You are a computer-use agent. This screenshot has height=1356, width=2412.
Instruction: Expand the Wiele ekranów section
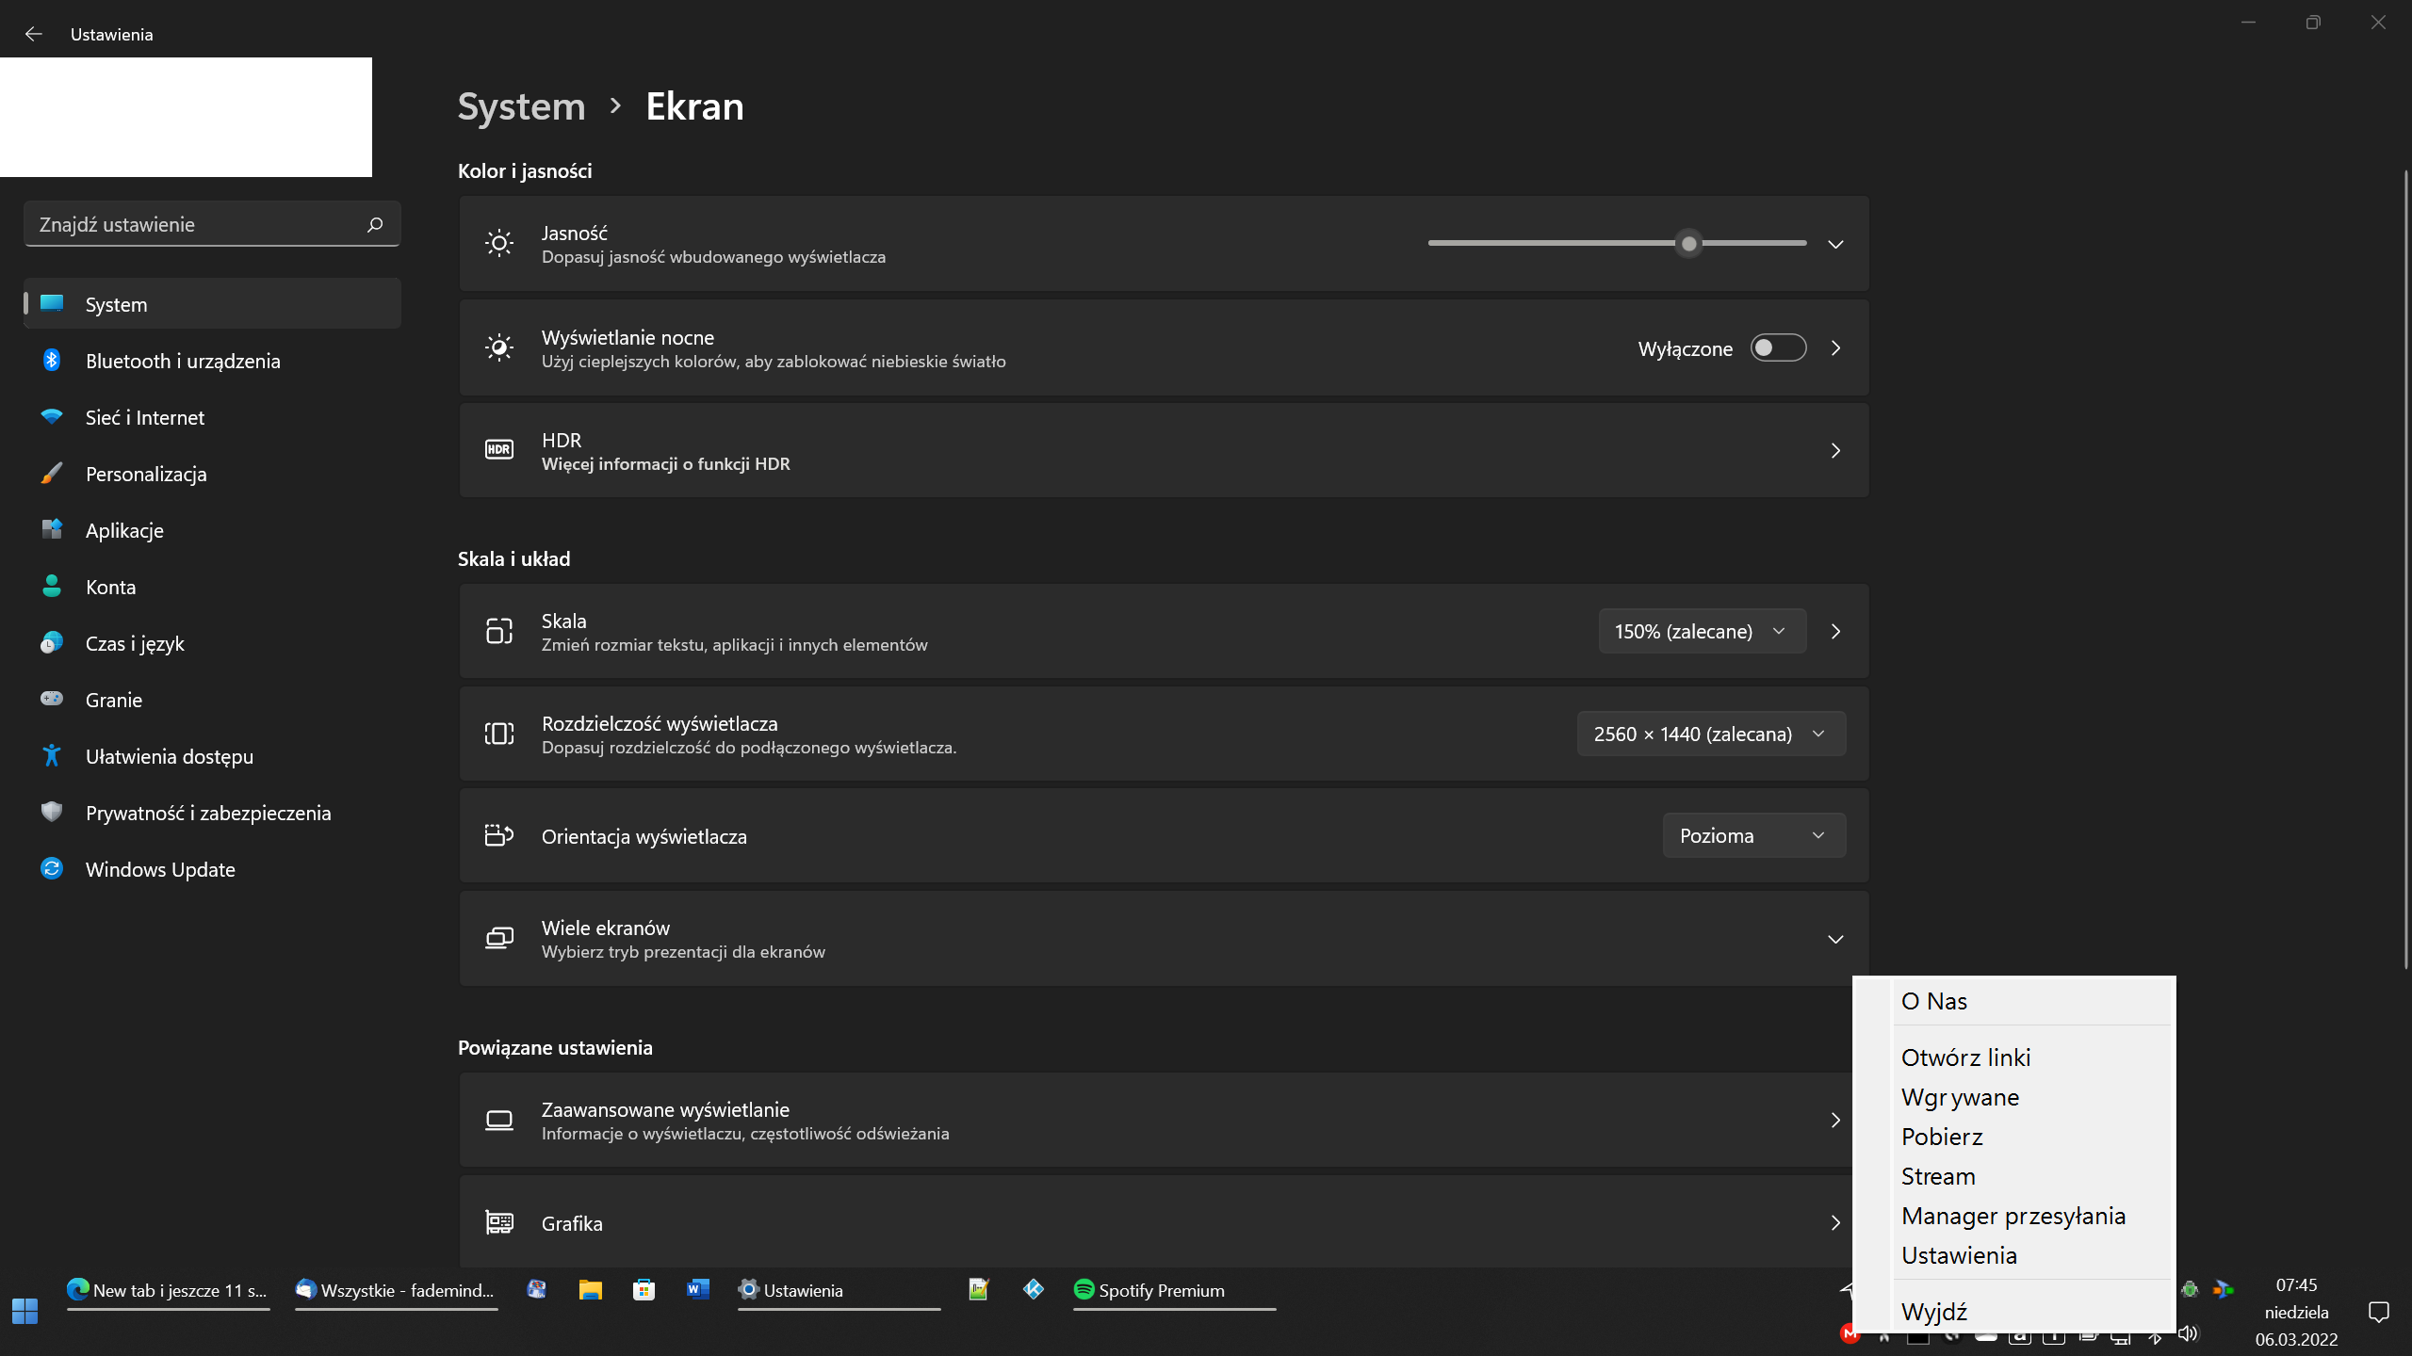click(x=1834, y=939)
